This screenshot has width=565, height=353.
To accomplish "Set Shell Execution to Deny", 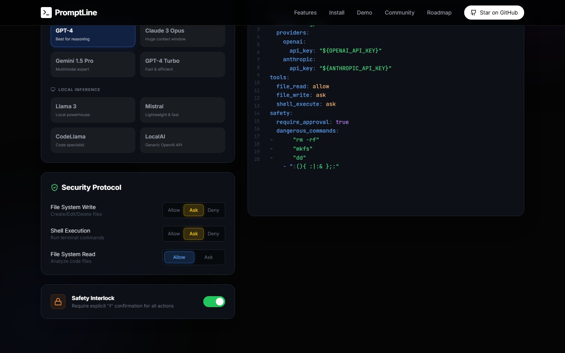I will pos(213,234).
